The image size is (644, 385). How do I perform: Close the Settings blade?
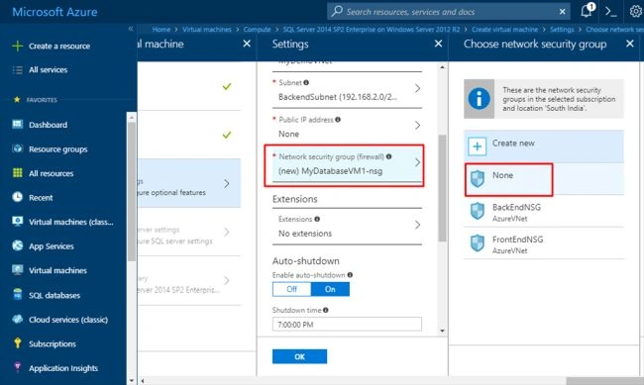438,44
